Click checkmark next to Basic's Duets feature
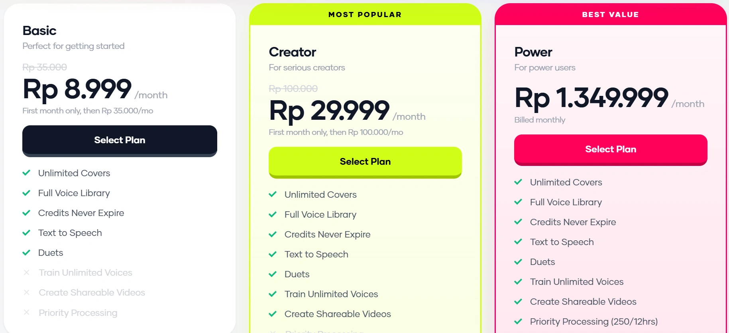 point(26,253)
